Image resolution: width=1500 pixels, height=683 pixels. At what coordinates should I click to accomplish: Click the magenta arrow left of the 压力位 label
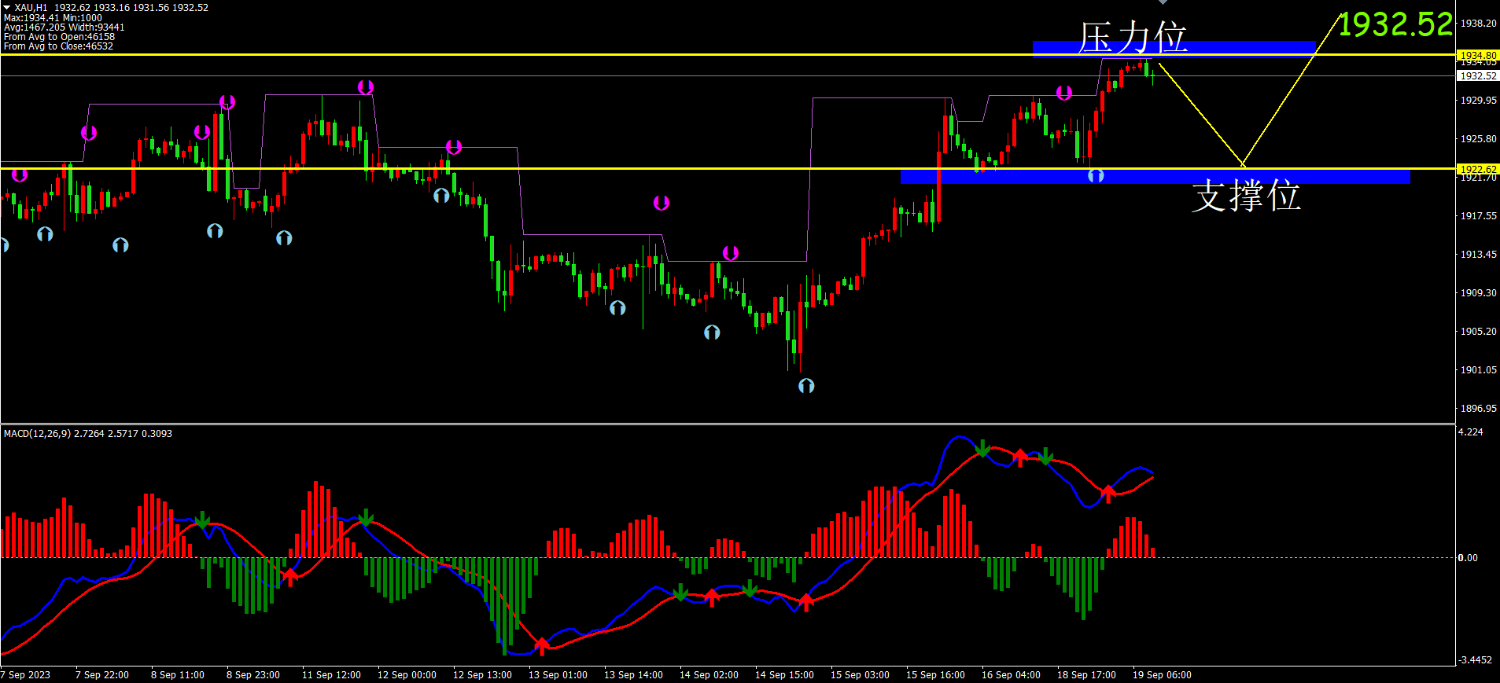[x=1064, y=93]
